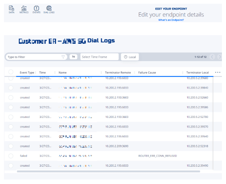The image size is (226, 184).
Task: Click the clock icon in Local button
Action: pos(126,57)
